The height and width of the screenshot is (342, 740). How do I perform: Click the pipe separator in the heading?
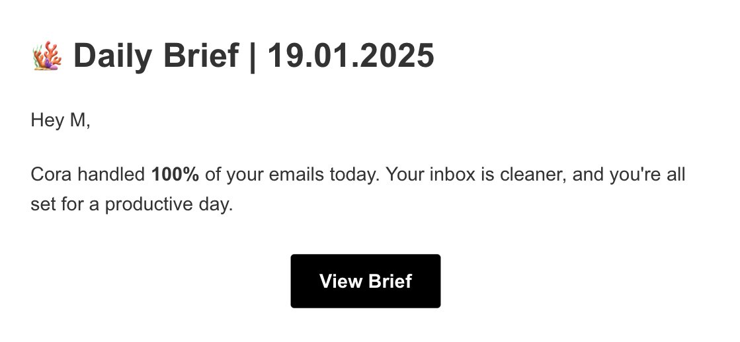coord(253,56)
